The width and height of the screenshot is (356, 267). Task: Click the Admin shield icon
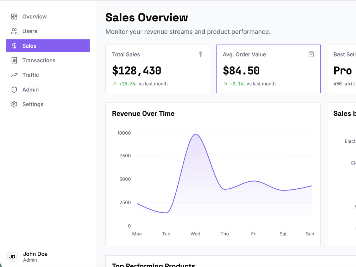coord(14,90)
